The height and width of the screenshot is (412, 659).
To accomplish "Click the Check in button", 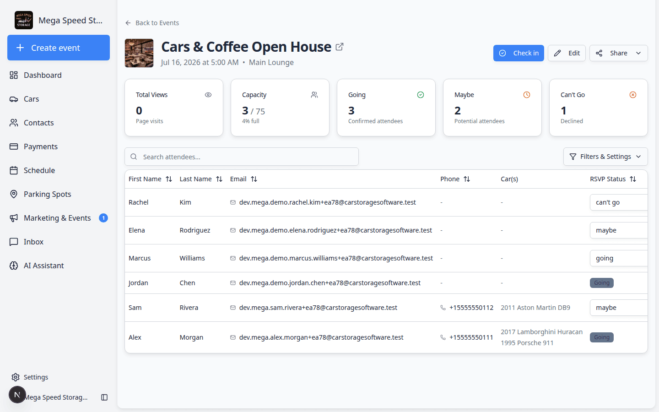I will pos(519,53).
